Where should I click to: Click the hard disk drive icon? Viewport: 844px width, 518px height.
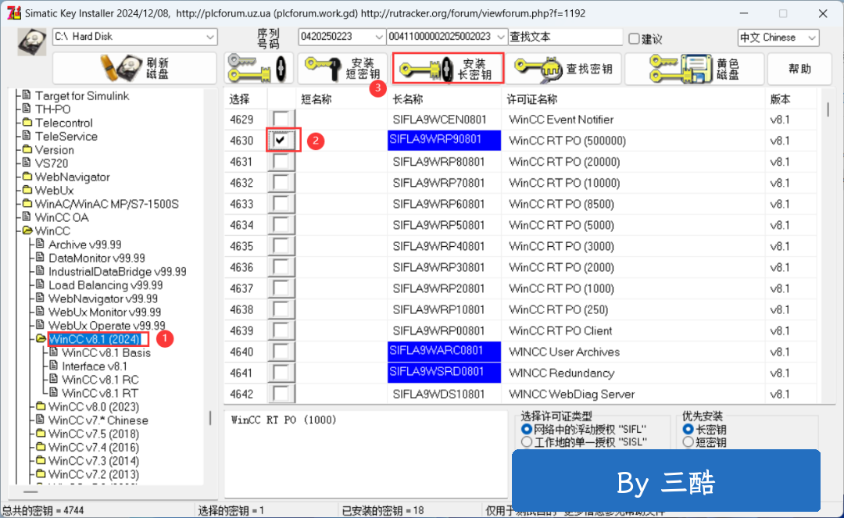point(32,42)
